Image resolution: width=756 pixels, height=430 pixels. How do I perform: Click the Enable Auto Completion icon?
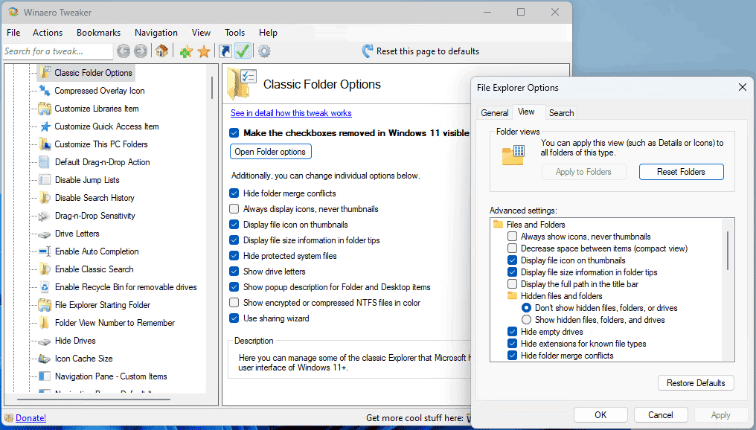(x=45, y=251)
